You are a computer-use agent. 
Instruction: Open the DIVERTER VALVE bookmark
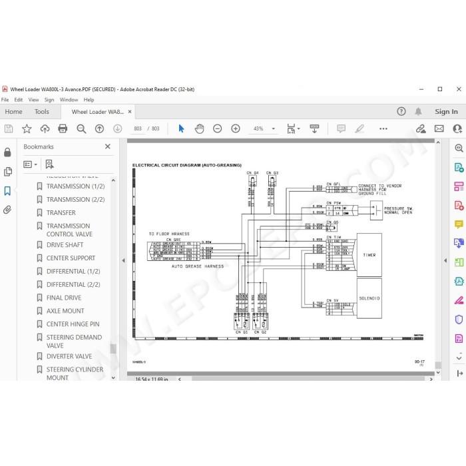tap(69, 356)
